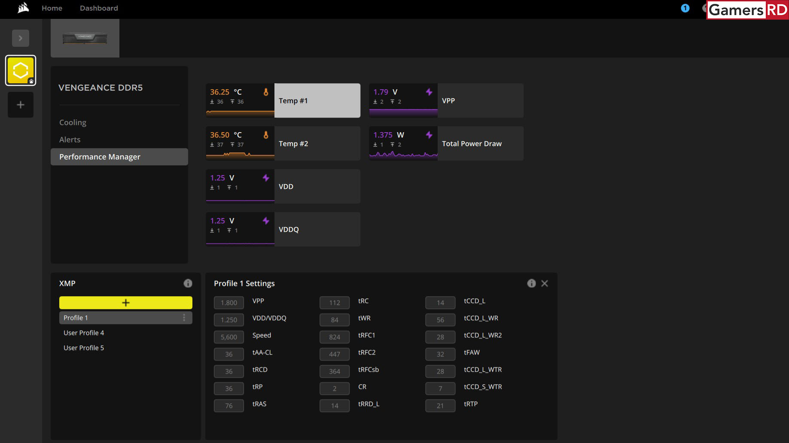The image size is (789, 443).
Task: Click the VENGEANCE DDR5 title
Action: click(x=101, y=88)
